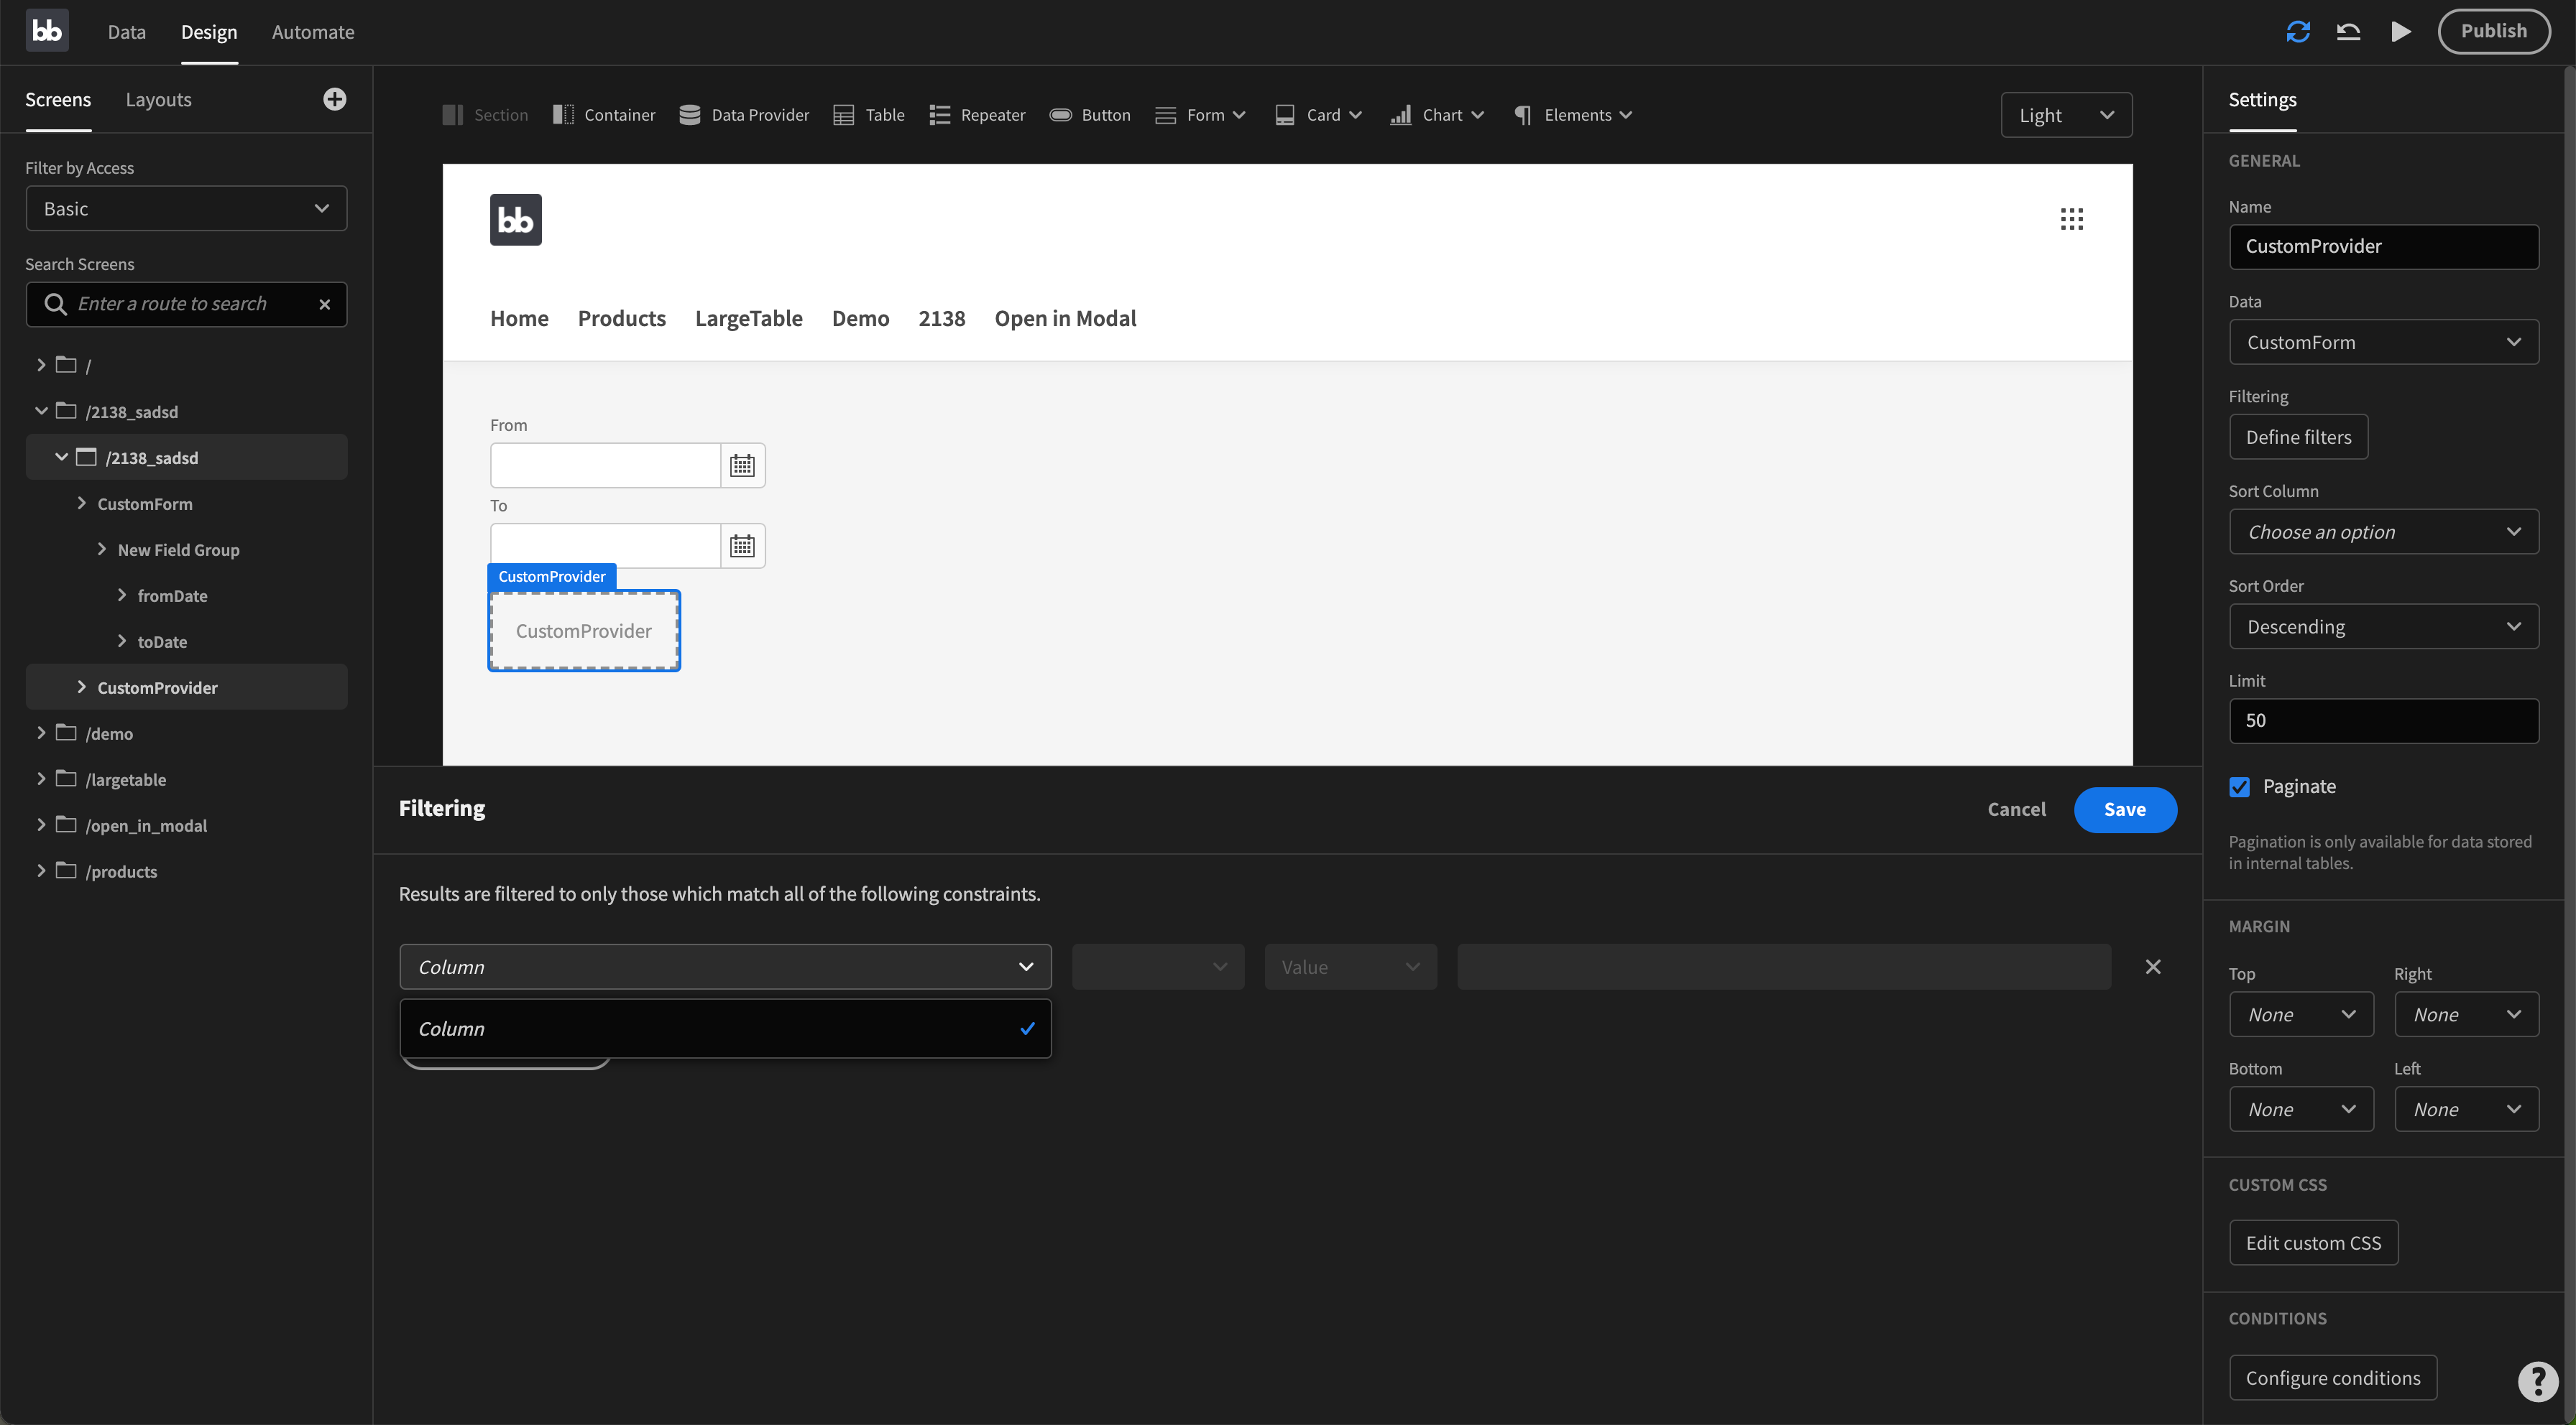Insert a Section component

coord(484,114)
